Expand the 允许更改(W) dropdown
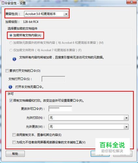138x163 pixels. pyautogui.click(x=126, y=127)
